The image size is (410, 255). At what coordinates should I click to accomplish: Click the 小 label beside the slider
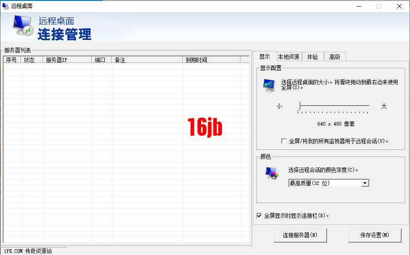click(x=279, y=106)
